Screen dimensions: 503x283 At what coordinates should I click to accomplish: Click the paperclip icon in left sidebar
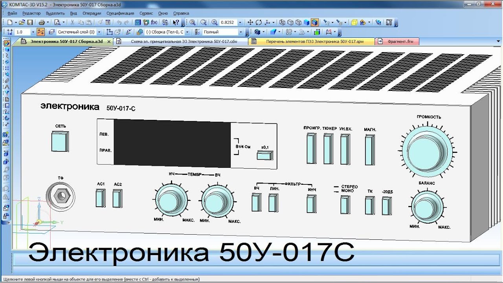(x=7, y=81)
